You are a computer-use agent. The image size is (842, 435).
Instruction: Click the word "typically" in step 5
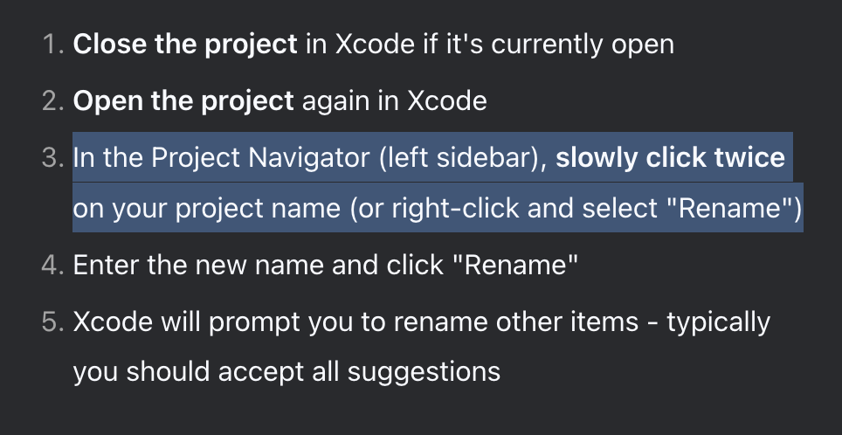click(719, 323)
